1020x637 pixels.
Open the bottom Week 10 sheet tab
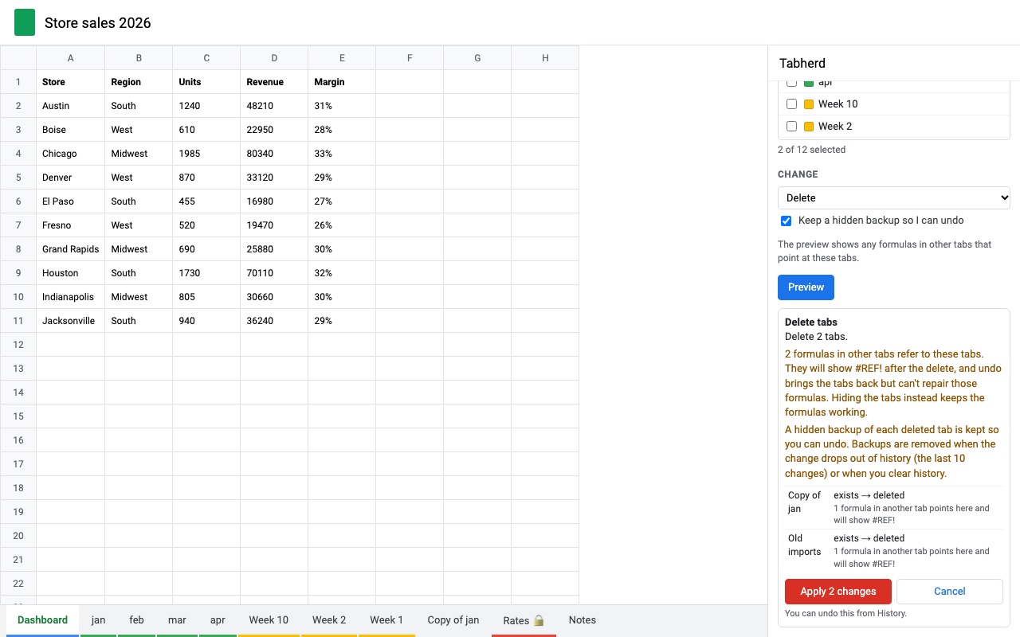tap(269, 620)
